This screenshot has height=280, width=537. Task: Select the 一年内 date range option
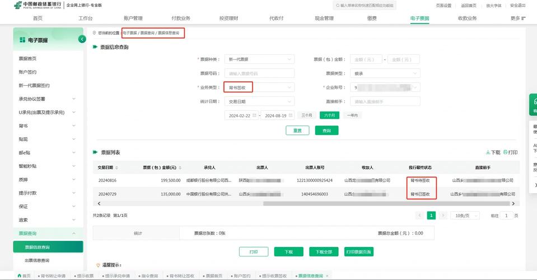[x=352, y=115]
